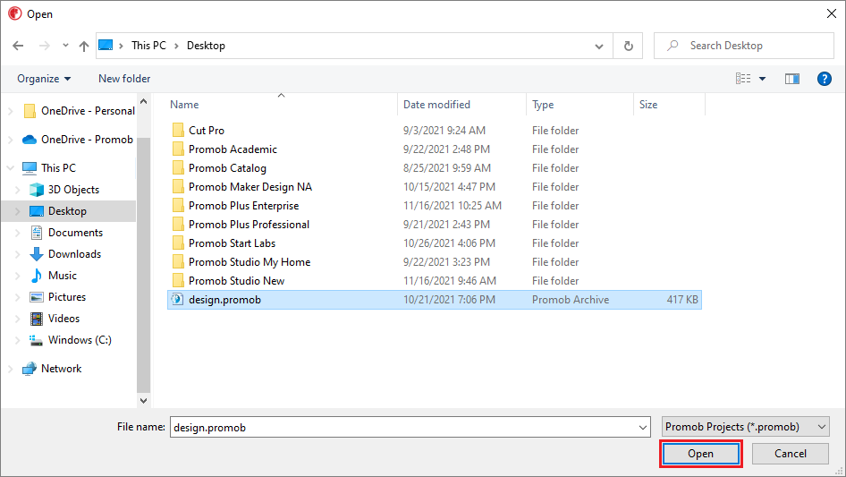
Task: Open the File name dropdown list
Action: 643,427
